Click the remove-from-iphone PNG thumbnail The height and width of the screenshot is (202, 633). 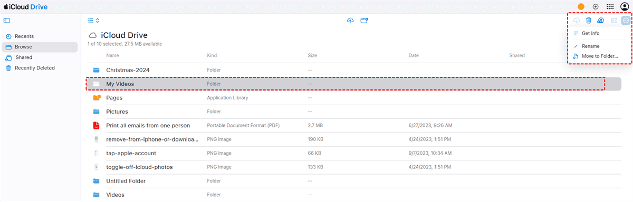[x=96, y=139]
